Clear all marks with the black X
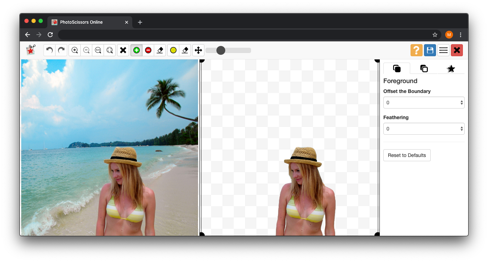Screen dimensions: 488x262 [123, 50]
